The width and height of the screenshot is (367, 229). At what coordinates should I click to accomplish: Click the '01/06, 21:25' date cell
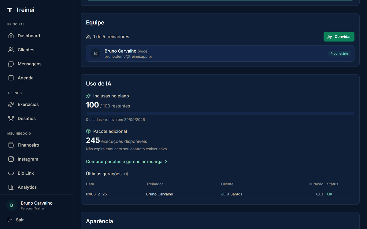(x=96, y=194)
